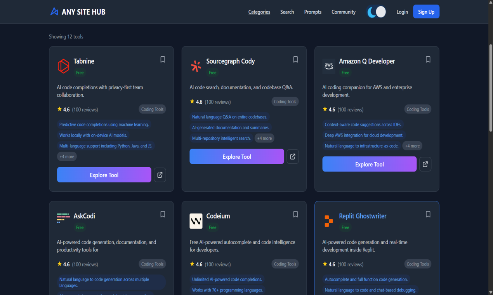Select Community from the navigation bar
The image size is (493, 295).
click(x=343, y=12)
